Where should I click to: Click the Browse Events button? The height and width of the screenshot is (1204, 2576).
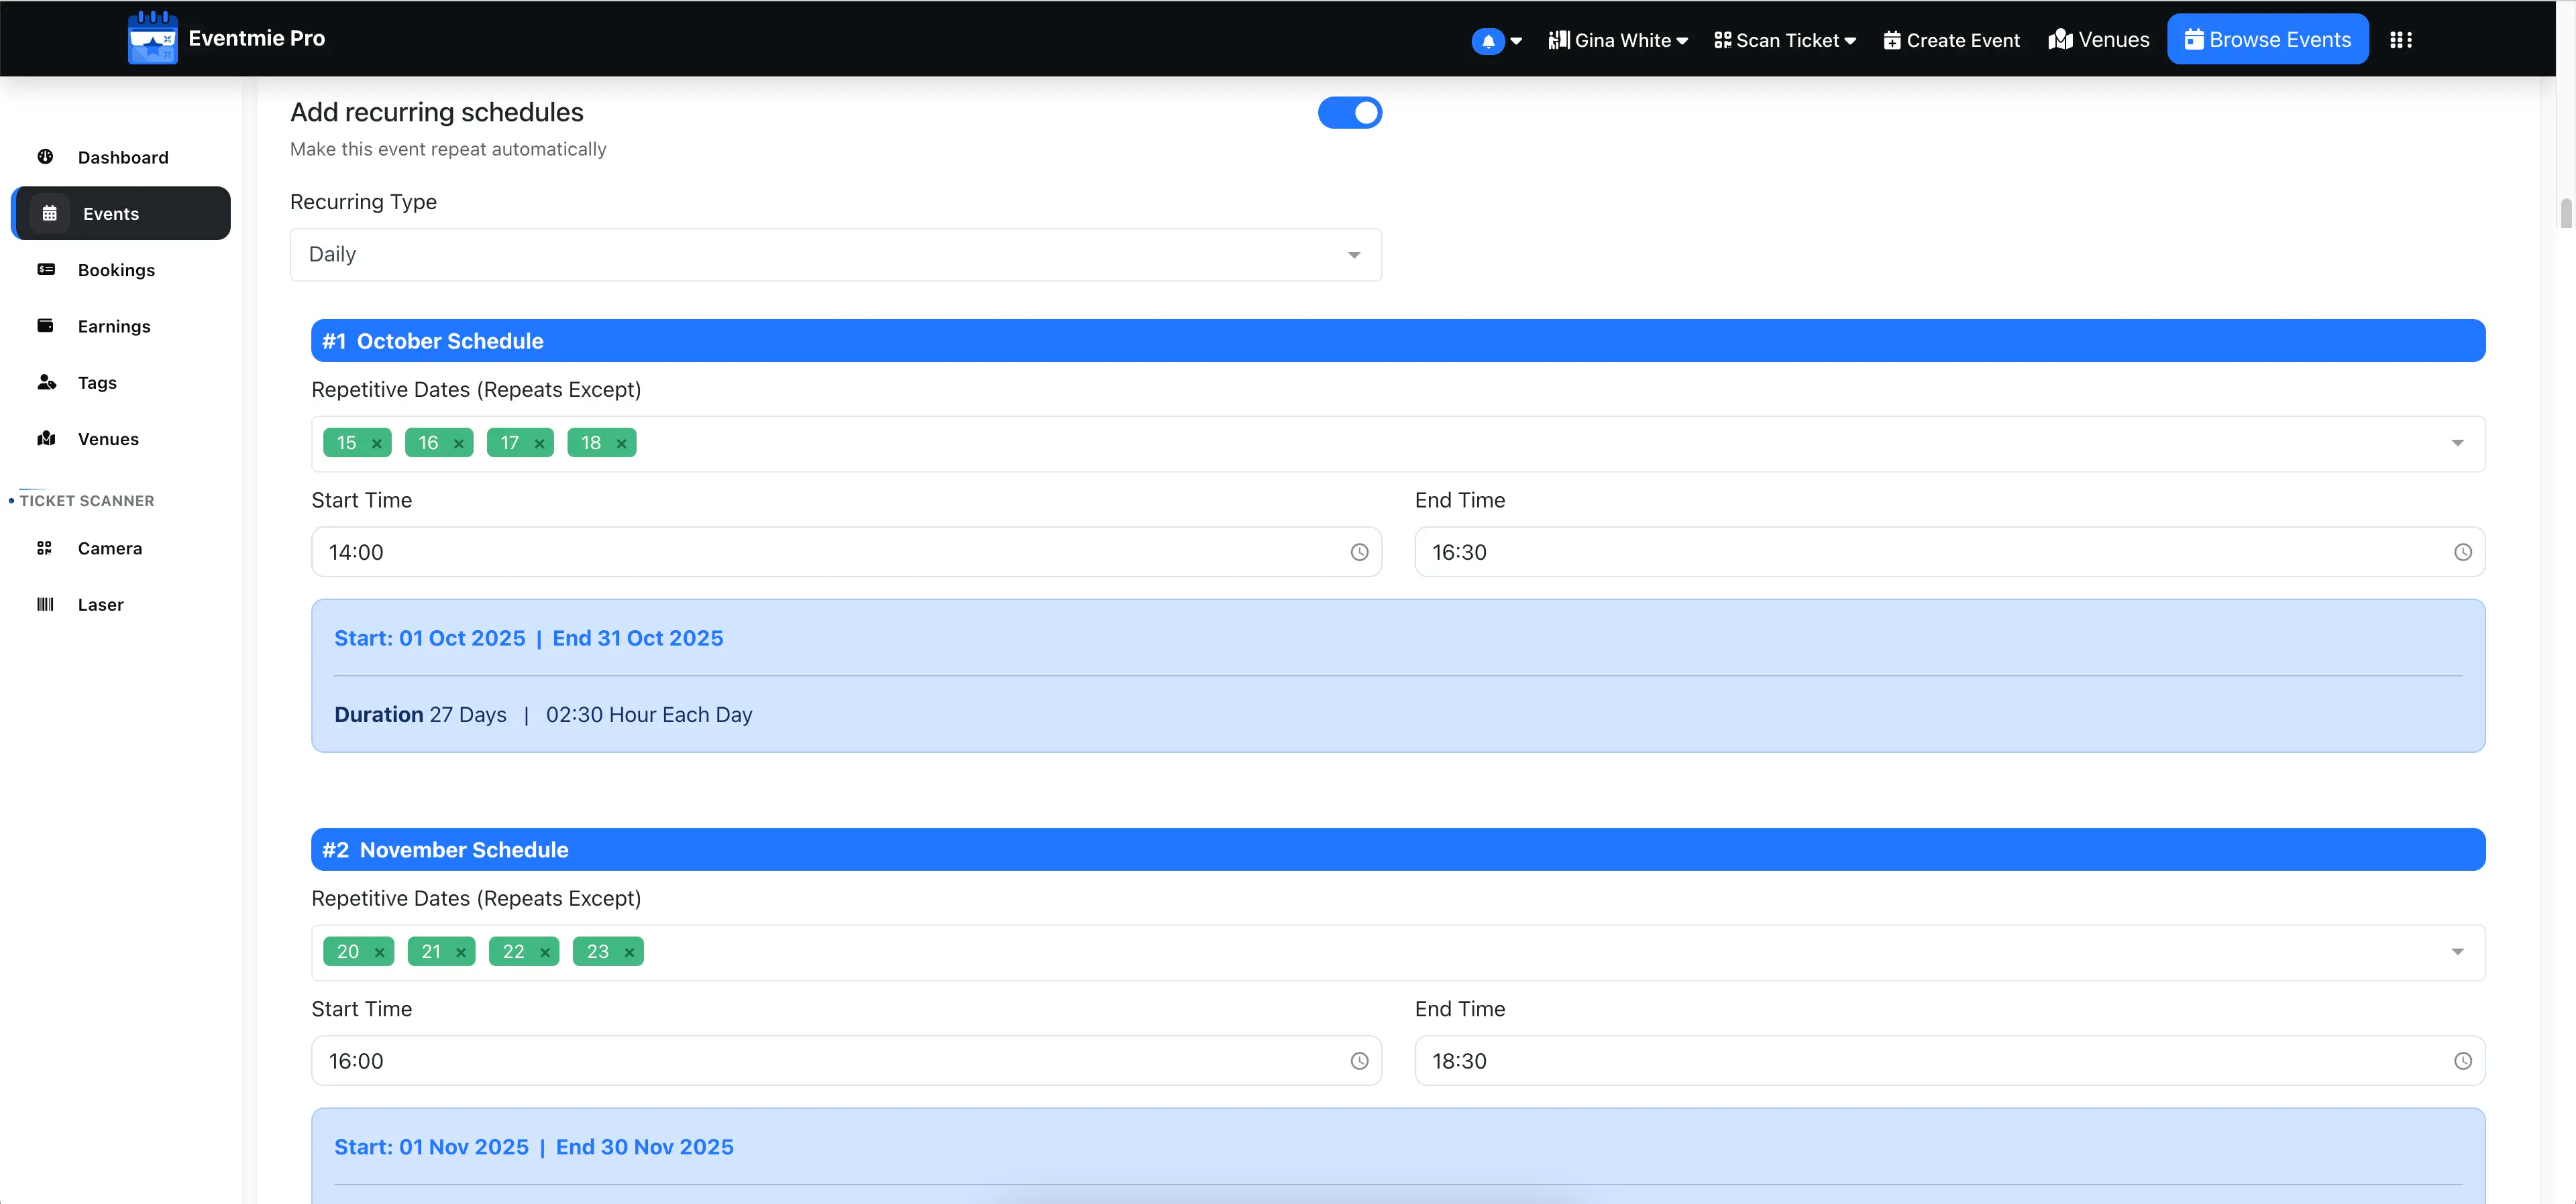pyautogui.click(x=2267, y=40)
